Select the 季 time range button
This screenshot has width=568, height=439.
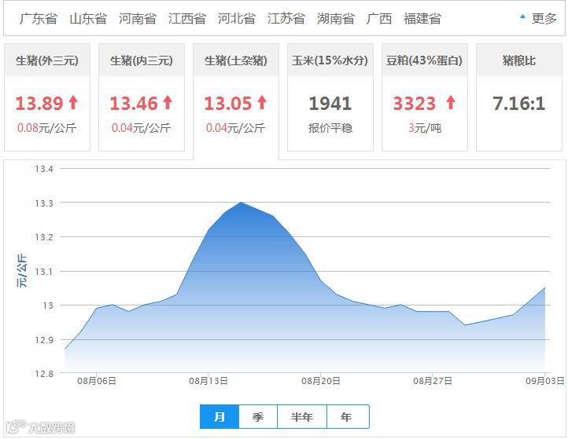point(258,416)
